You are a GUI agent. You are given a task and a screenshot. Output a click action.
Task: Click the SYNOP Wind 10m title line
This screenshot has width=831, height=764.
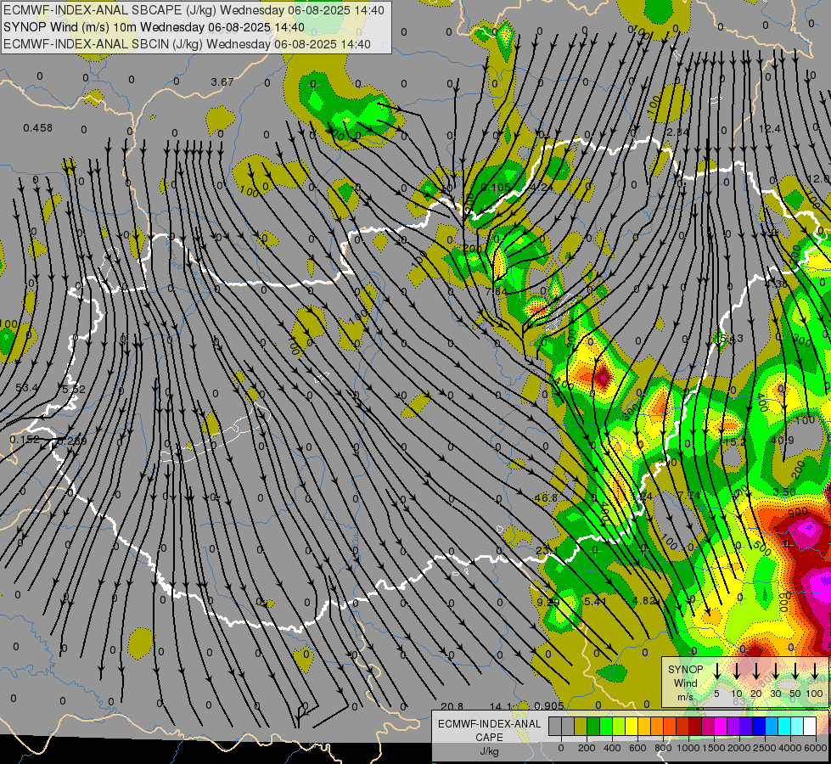154,27
